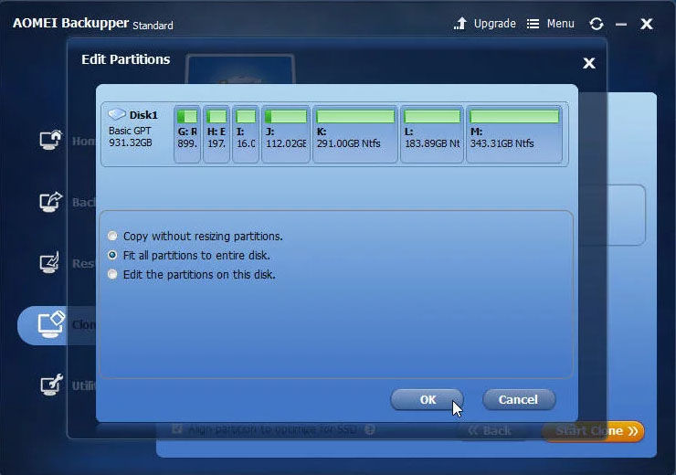Select partition I: on Disk1

click(x=246, y=134)
